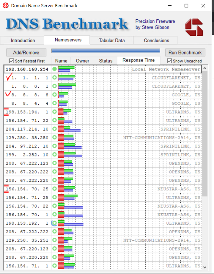Select the Name column view tab

(x=61, y=61)
